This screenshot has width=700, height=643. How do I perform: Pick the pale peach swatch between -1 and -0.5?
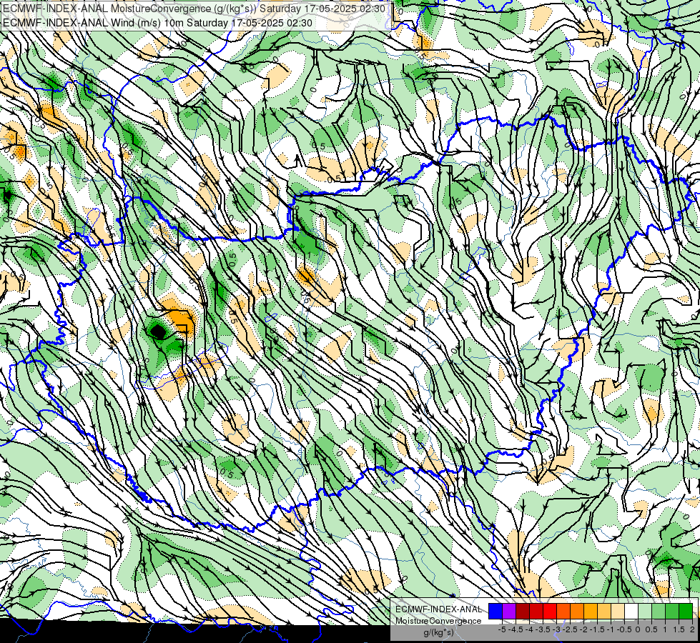coord(618,612)
